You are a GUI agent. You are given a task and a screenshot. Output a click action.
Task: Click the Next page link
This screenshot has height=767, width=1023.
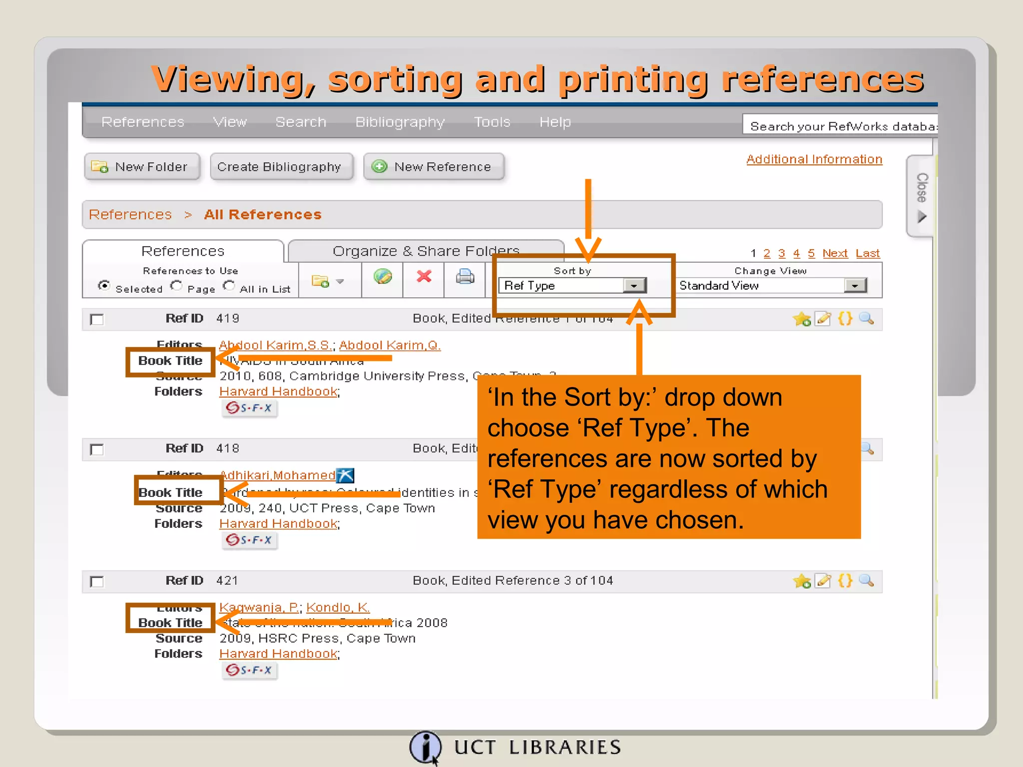point(835,254)
